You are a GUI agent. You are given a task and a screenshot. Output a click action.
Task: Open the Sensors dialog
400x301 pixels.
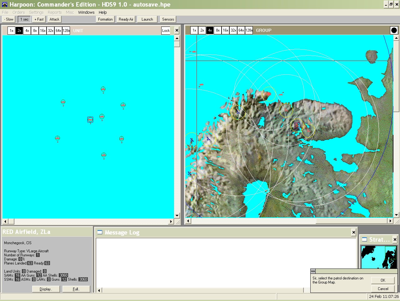click(x=168, y=19)
